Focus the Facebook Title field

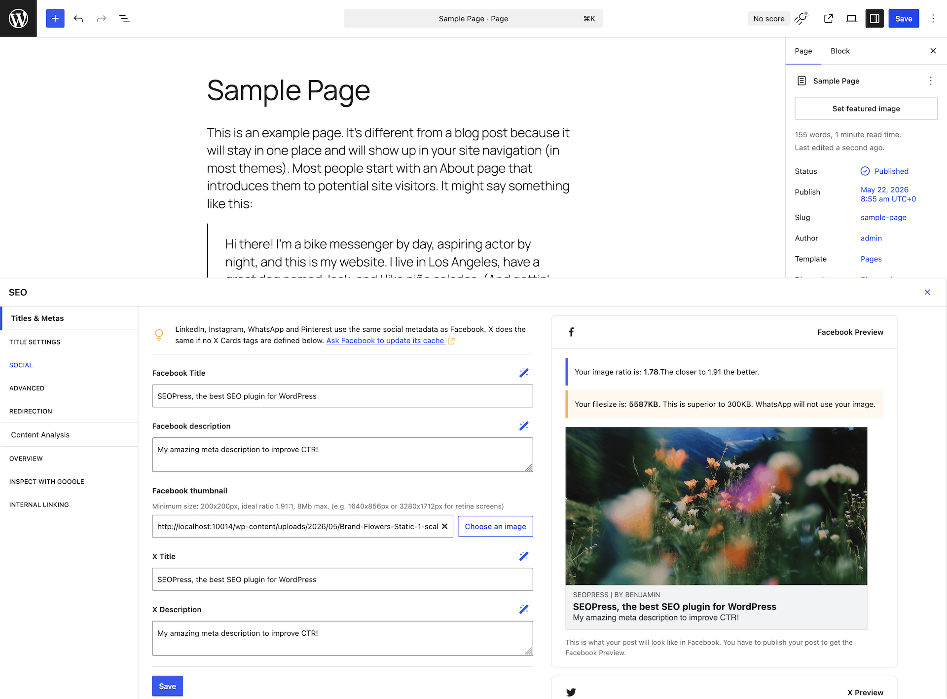(x=342, y=396)
